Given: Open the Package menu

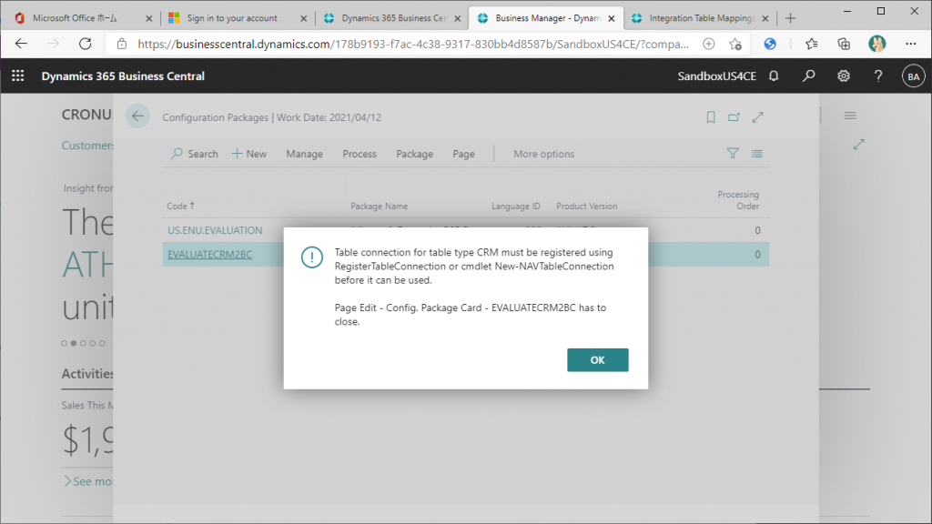Looking at the screenshot, I should [414, 154].
